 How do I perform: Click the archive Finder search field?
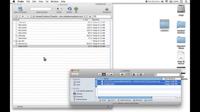coord(167,75)
